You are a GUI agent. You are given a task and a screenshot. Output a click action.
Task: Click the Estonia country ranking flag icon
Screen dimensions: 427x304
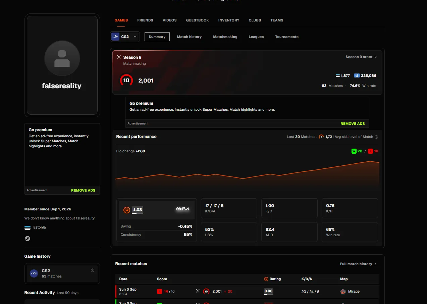338,76
